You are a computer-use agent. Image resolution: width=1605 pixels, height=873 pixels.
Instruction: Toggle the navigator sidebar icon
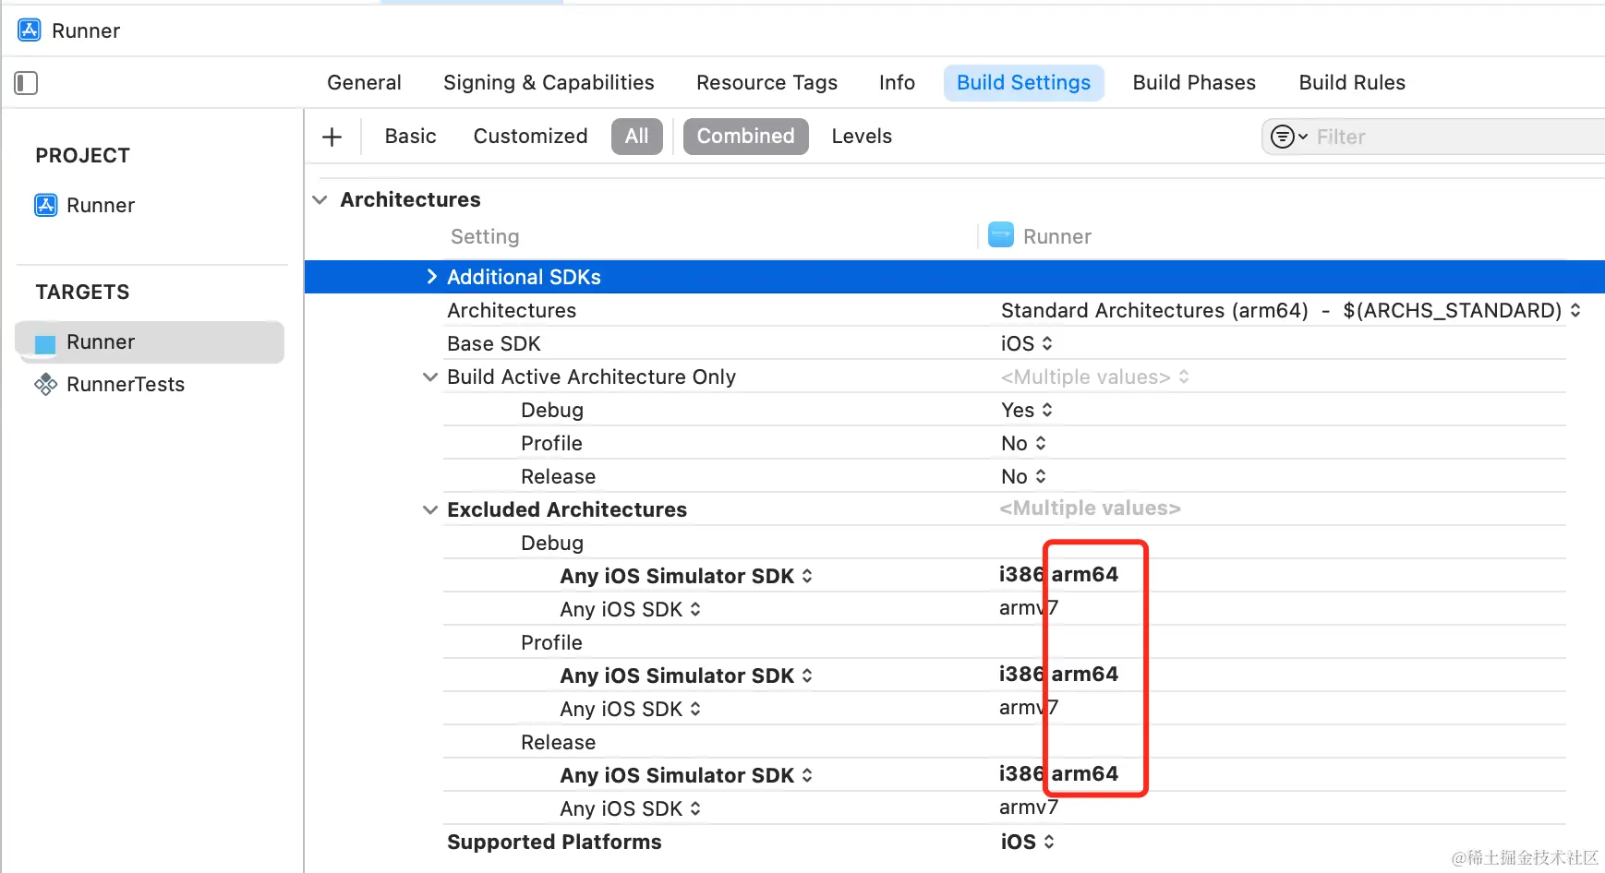[x=26, y=83]
